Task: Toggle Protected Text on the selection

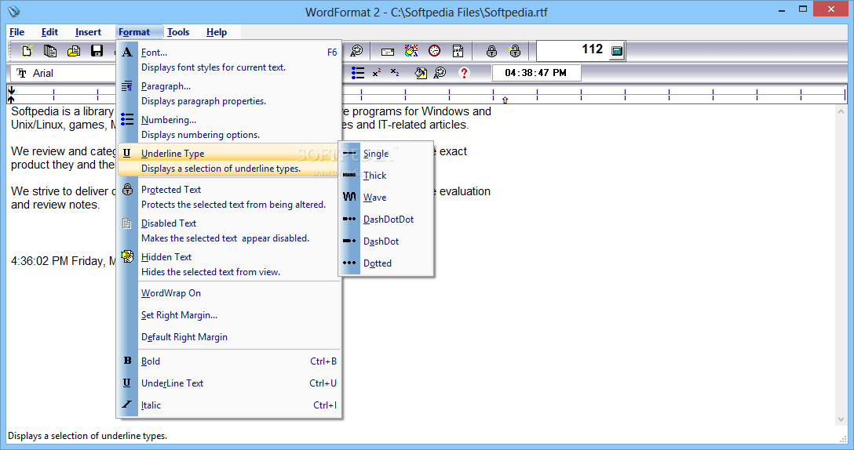Action: tap(229, 197)
